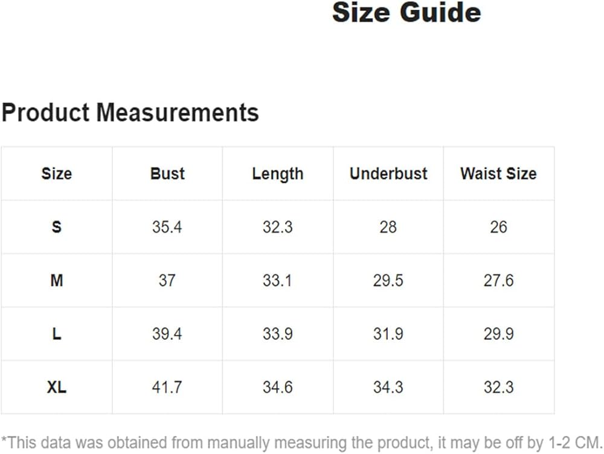Viewport: 604px width, 454px height.
Task: Click the S size row label
Action: 56,227
